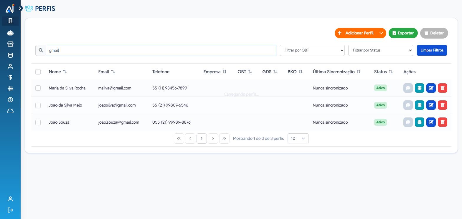Export profiles with the Exportar button
The image size is (462, 219).
403,33
